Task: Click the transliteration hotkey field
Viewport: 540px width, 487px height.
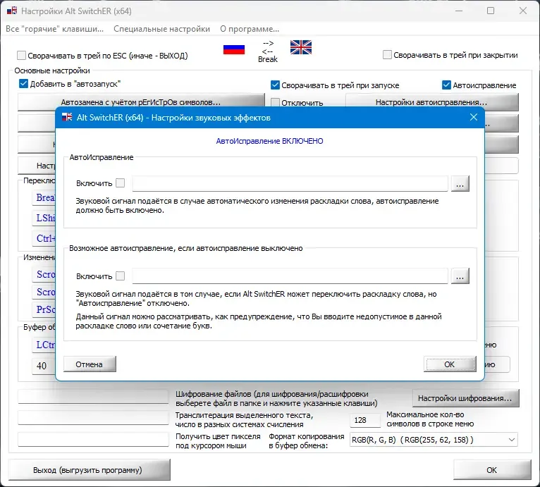Action: pyautogui.click(x=93, y=418)
